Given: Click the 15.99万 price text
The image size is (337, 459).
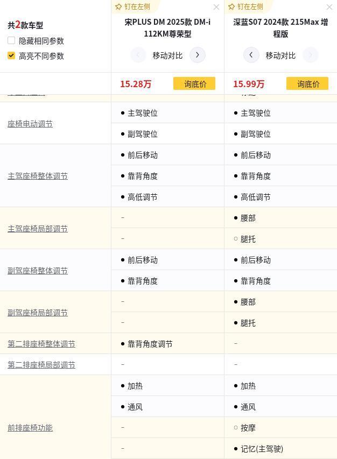Looking at the screenshot, I should [249, 84].
